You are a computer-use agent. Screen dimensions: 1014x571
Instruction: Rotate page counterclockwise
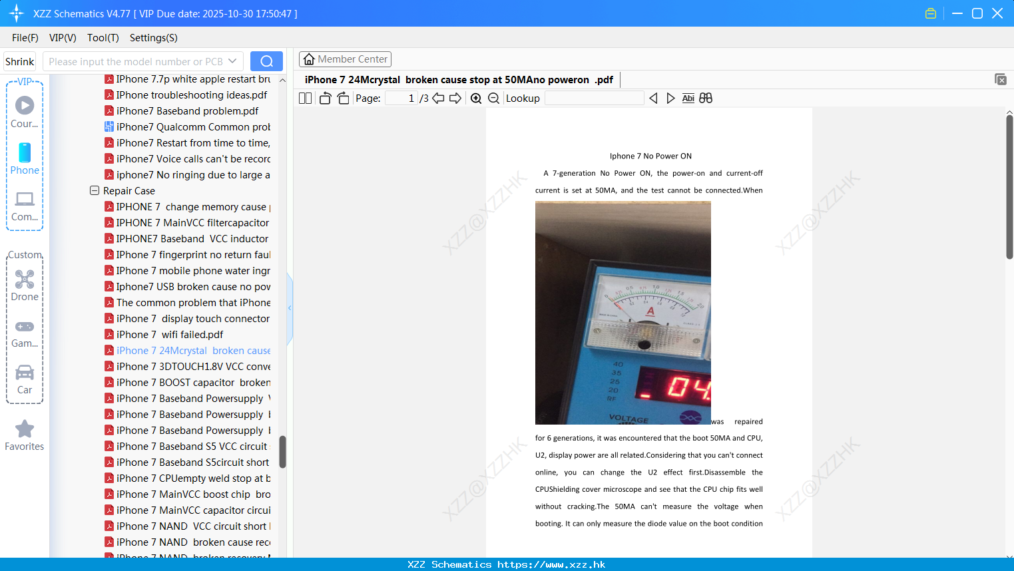coord(326,98)
